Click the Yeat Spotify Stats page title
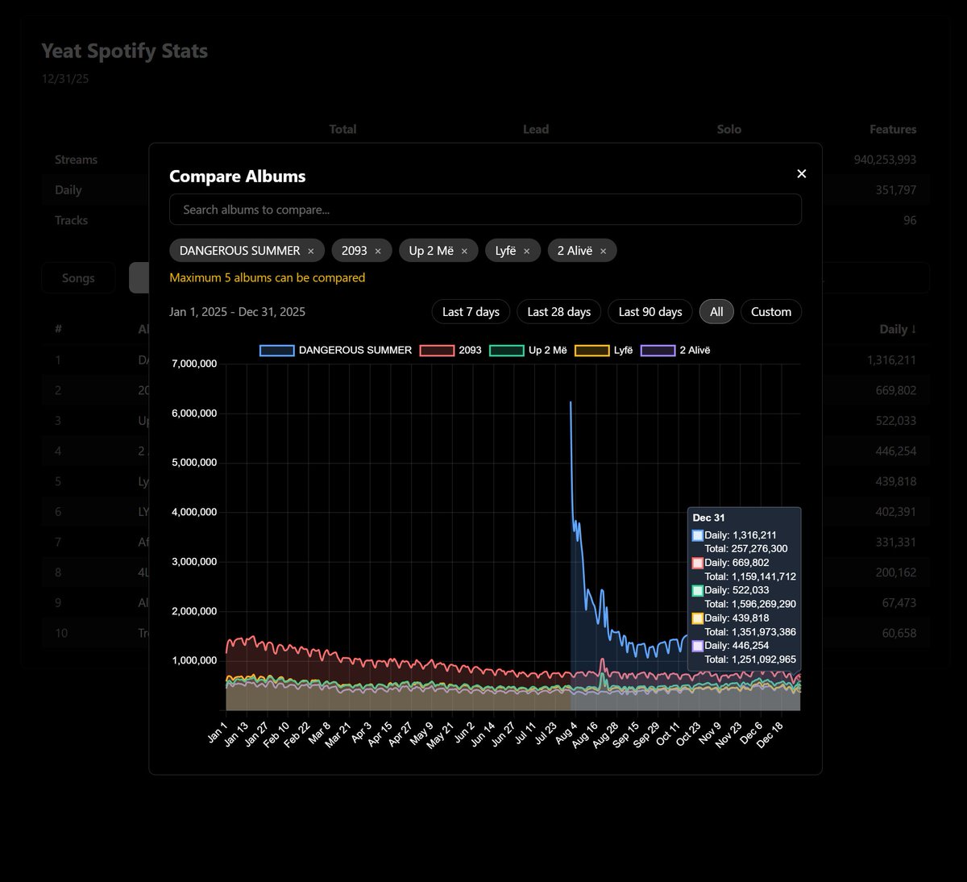 tap(125, 51)
